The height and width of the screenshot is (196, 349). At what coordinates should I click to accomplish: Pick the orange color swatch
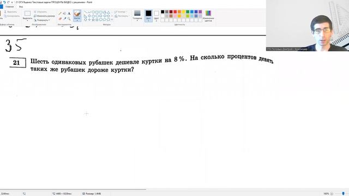coord(179,12)
